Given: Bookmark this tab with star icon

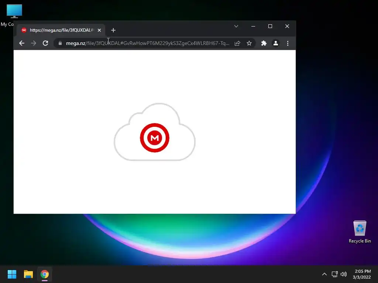Looking at the screenshot, I should (x=249, y=43).
